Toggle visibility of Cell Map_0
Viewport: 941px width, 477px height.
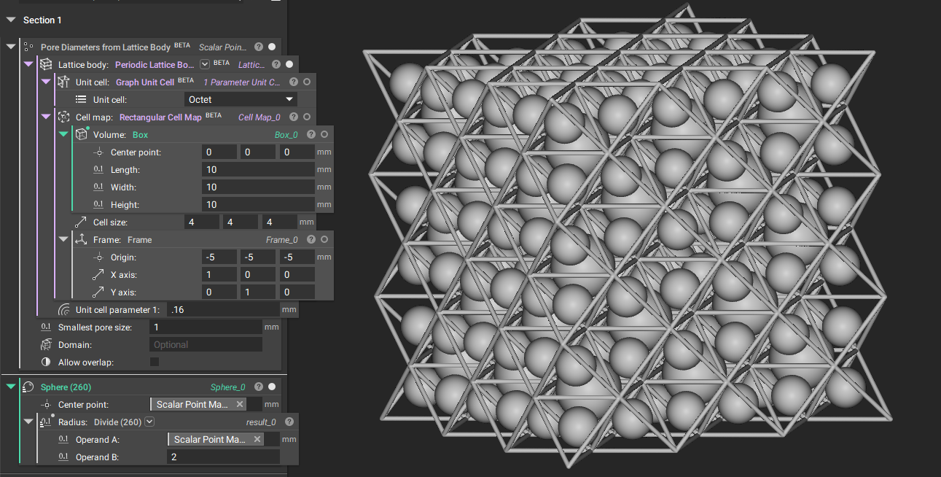point(307,117)
